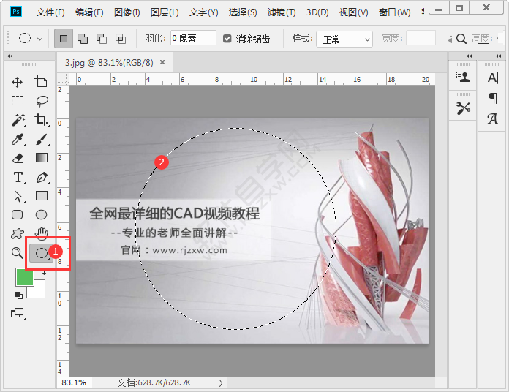This screenshot has height=392, width=509.
Task: Pick the green foreground color swatch
Action: coord(25,276)
